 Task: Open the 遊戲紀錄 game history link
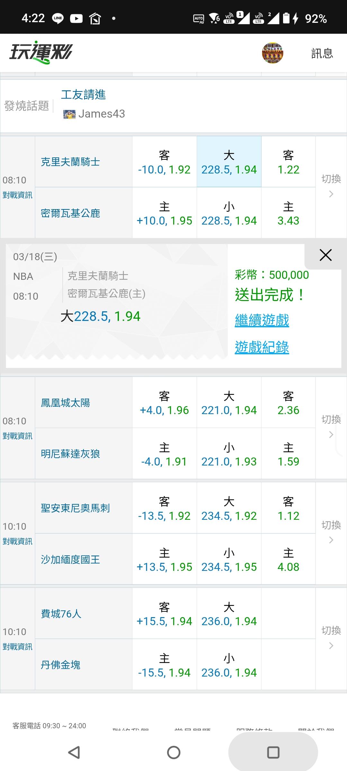(x=262, y=347)
